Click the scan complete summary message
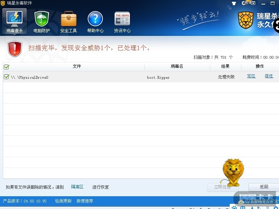 (89, 48)
